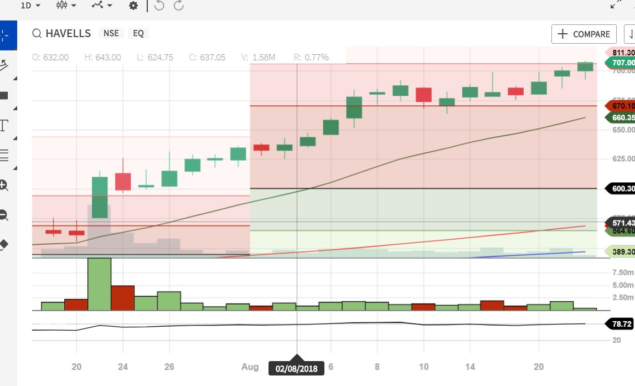Click the 600.30 price level label
Image resolution: width=635 pixels, height=386 pixels.
point(620,188)
